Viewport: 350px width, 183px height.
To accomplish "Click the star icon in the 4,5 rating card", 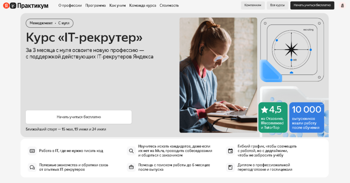I will point(265,110).
